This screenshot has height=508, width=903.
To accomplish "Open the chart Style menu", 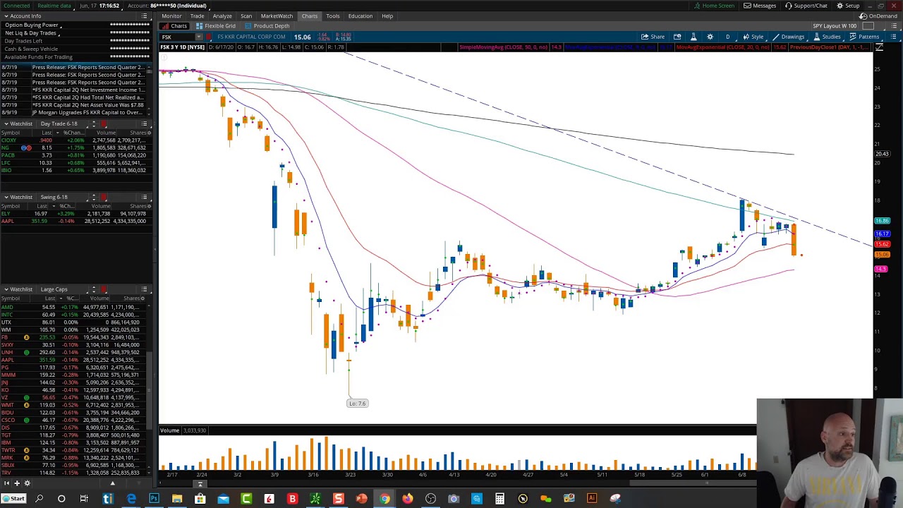I will click(753, 37).
